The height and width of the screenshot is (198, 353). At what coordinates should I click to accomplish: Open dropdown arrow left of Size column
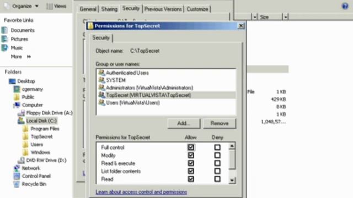255,17
